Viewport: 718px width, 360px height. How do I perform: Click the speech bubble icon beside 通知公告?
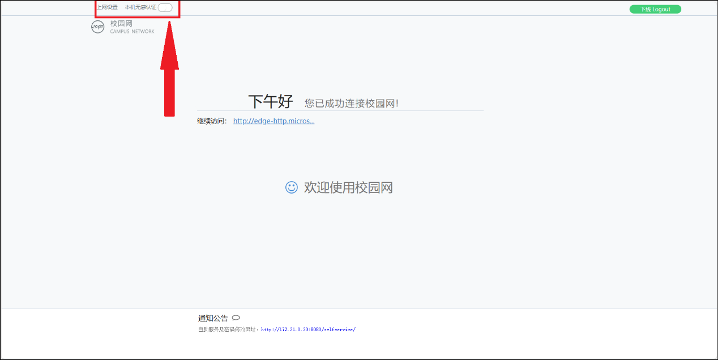click(236, 318)
